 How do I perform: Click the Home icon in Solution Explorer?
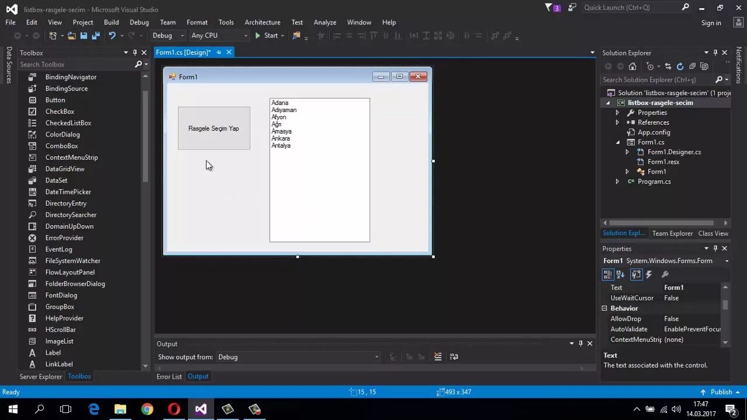632,66
